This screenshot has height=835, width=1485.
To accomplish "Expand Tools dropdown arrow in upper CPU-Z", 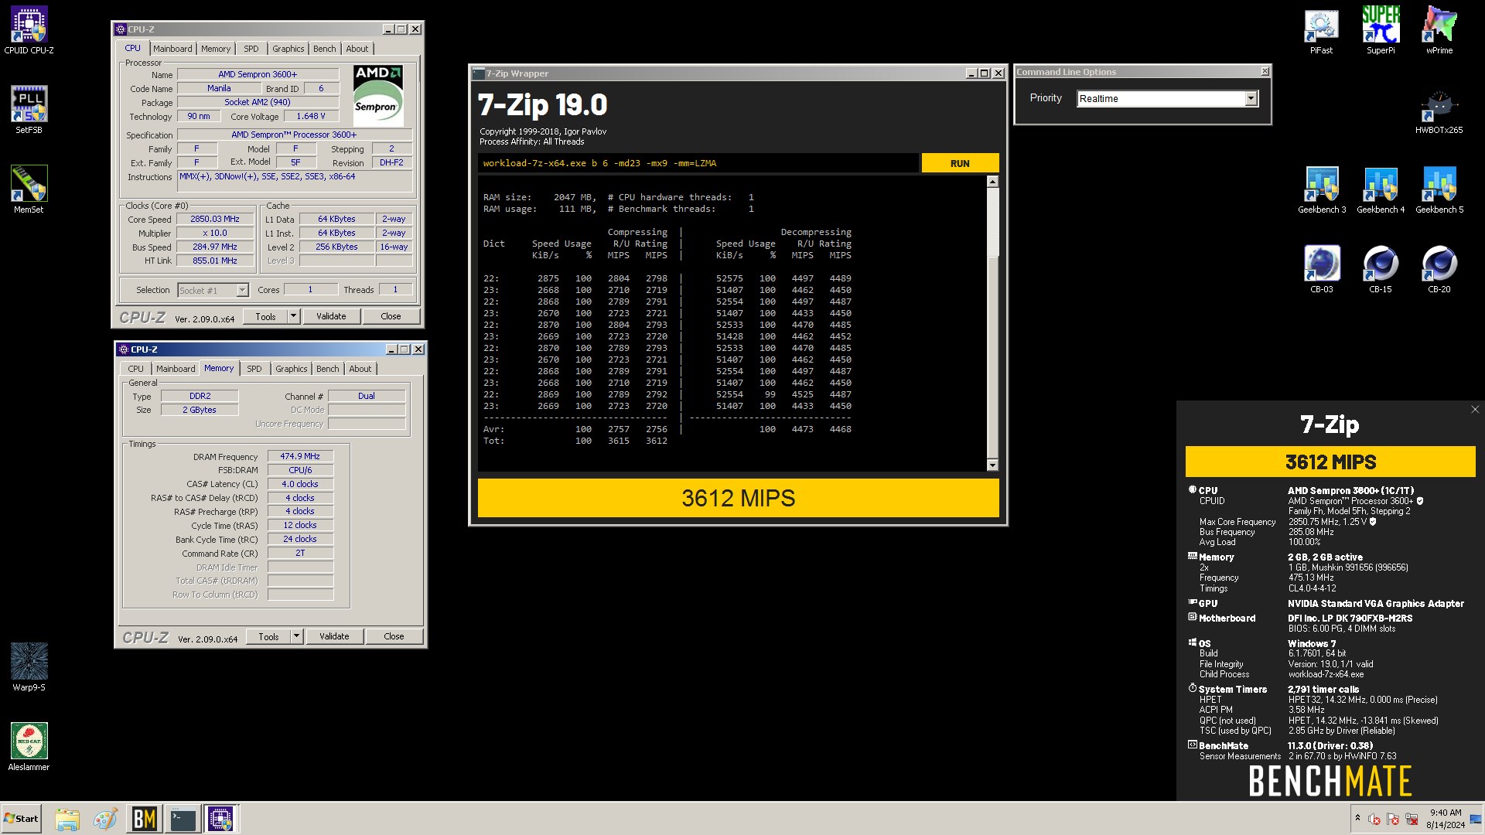I will 293,316.
